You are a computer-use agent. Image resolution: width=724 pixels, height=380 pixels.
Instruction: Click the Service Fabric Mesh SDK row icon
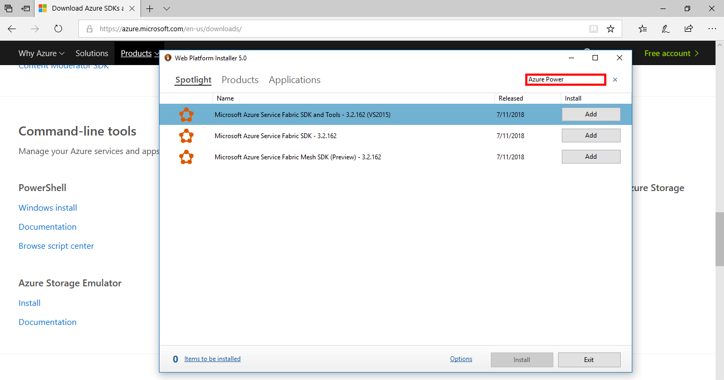[x=186, y=157]
